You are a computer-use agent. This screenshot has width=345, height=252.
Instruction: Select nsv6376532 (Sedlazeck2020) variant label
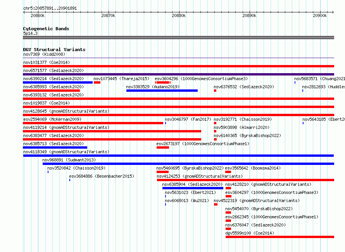pyautogui.click(x=244, y=87)
